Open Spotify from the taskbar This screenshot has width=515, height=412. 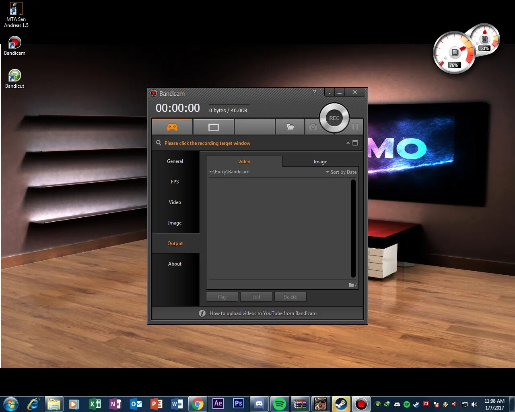pyautogui.click(x=280, y=404)
